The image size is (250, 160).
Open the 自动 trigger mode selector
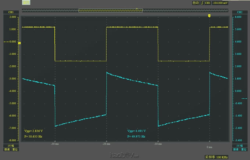195,3
